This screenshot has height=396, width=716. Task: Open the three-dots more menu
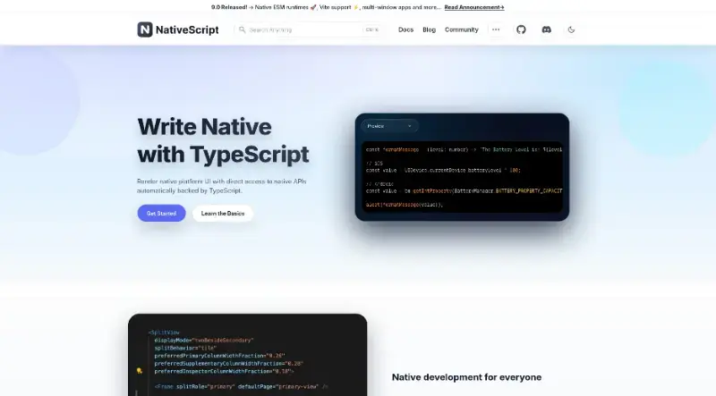tap(496, 29)
